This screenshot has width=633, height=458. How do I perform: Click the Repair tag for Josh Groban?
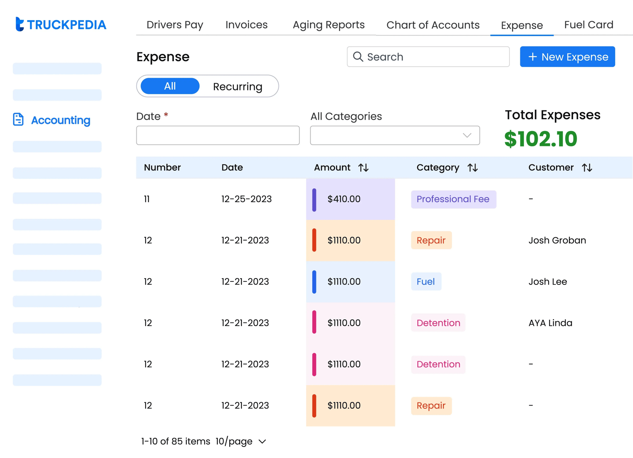[431, 240]
